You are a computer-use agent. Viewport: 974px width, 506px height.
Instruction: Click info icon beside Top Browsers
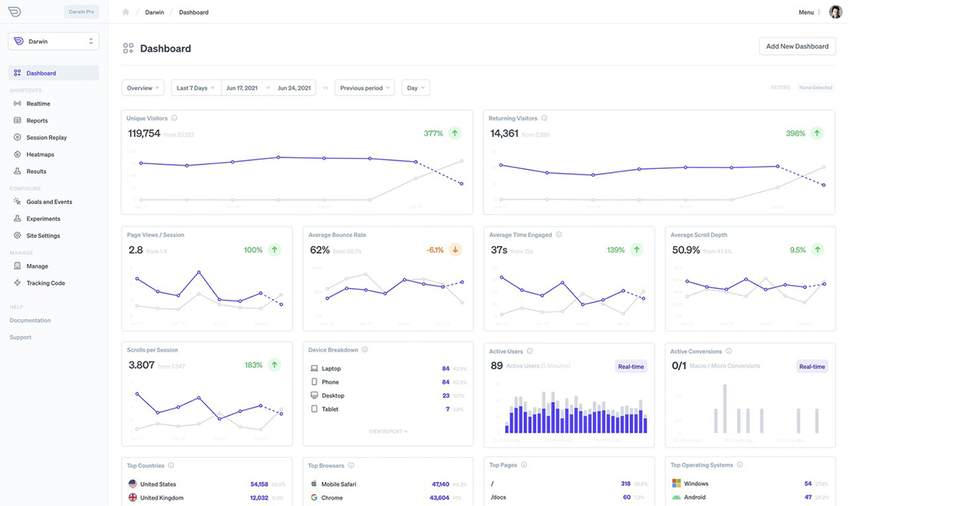point(351,466)
